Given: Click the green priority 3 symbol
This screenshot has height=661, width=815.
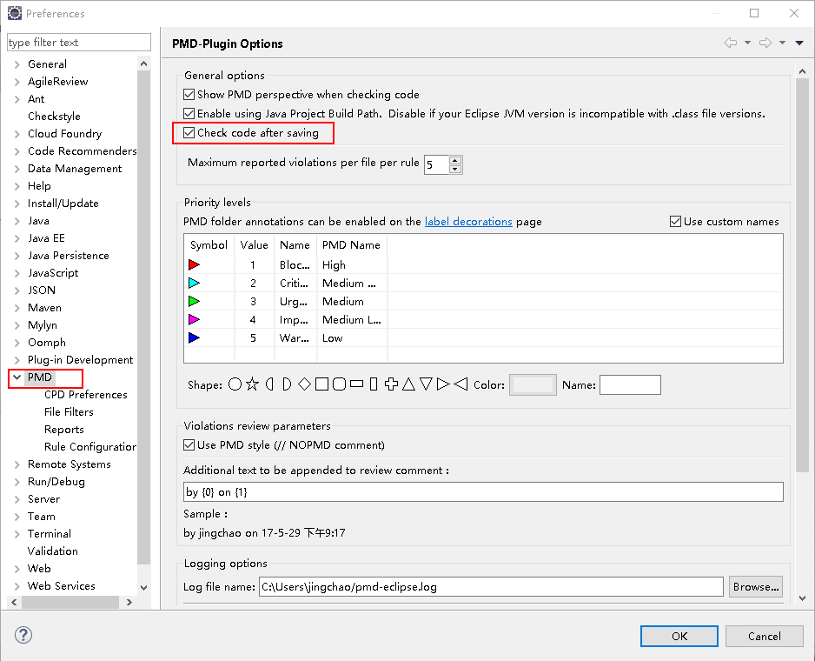Looking at the screenshot, I should pyautogui.click(x=194, y=301).
